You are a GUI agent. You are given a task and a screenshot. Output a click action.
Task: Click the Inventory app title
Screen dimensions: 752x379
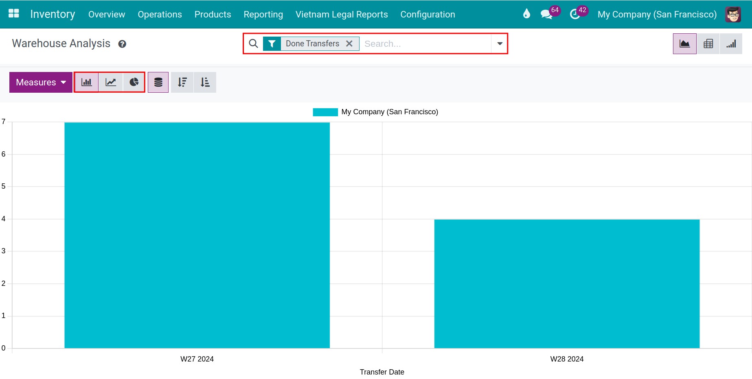[53, 14]
